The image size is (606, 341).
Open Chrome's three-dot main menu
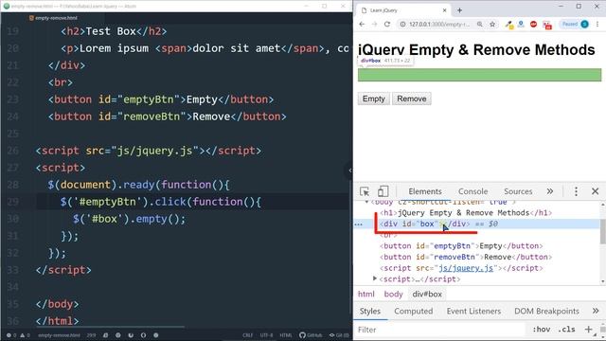point(597,24)
